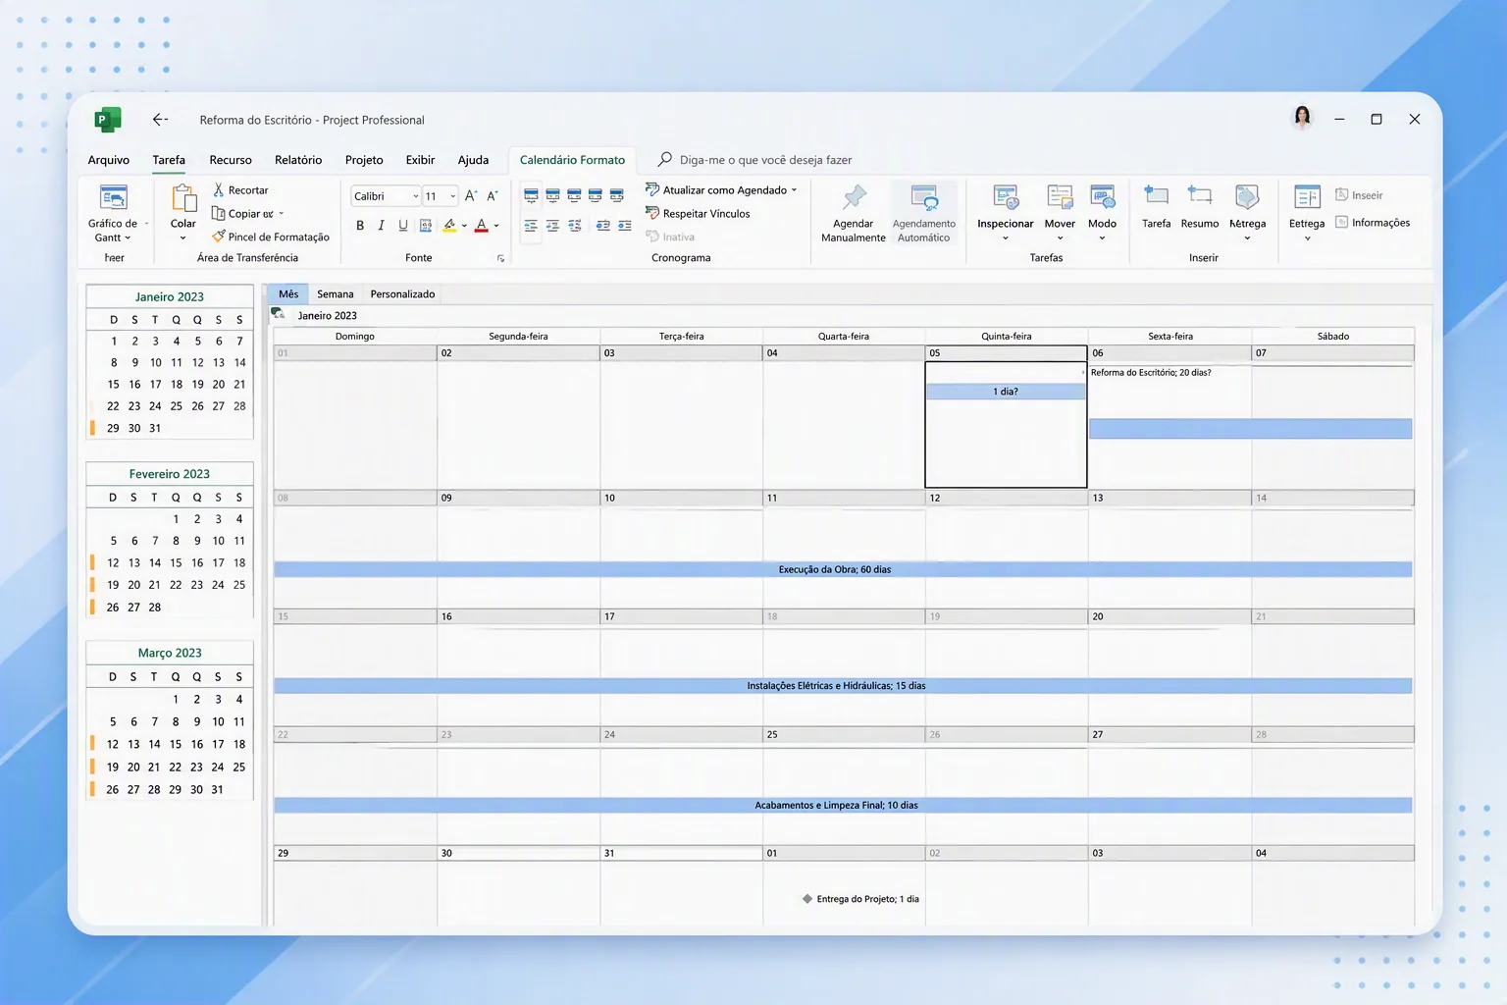This screenshot has height=1005, width=1507.
Task: Select the Execução da Obra; 60 dias bar
Action: pyautogui.click(x=843, y=569)
